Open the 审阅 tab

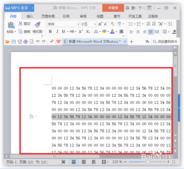(x=83, y=16)
